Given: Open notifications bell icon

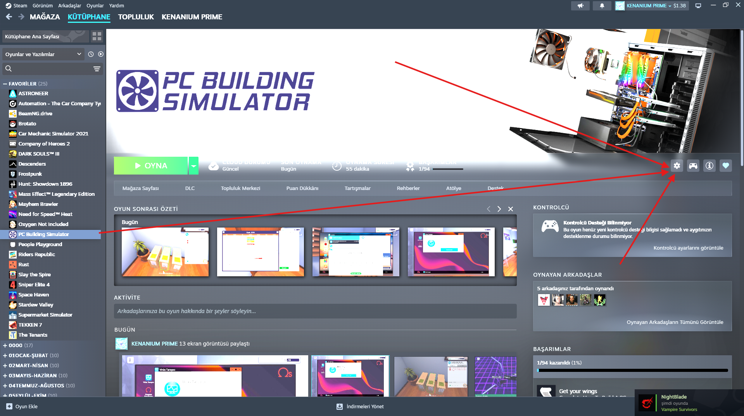Looking at the screenshot, I should pyautogui.click(x=602, y=6).
